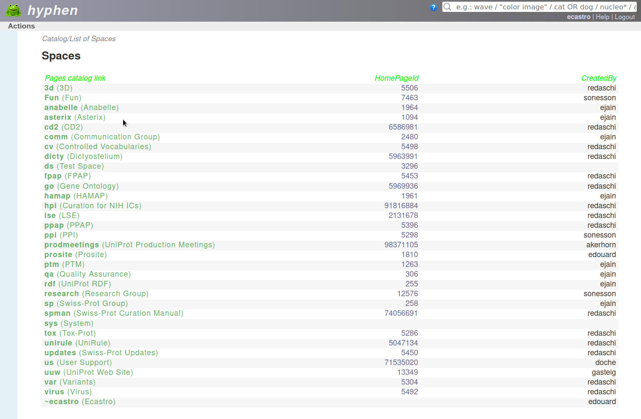Open the qa (Quality Assurance) space
This screenshot has height=419, width=641.
(x=87, y=274)
